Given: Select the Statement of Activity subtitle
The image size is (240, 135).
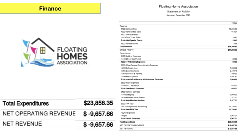Looking at the screenshot, I should tap(178, 11).
